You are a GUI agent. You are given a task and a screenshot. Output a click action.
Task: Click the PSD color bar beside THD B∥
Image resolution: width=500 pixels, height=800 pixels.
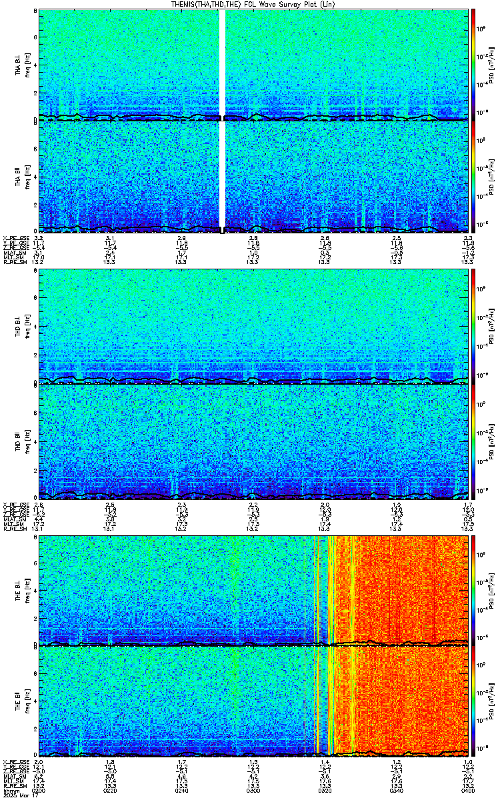(474, 442)
